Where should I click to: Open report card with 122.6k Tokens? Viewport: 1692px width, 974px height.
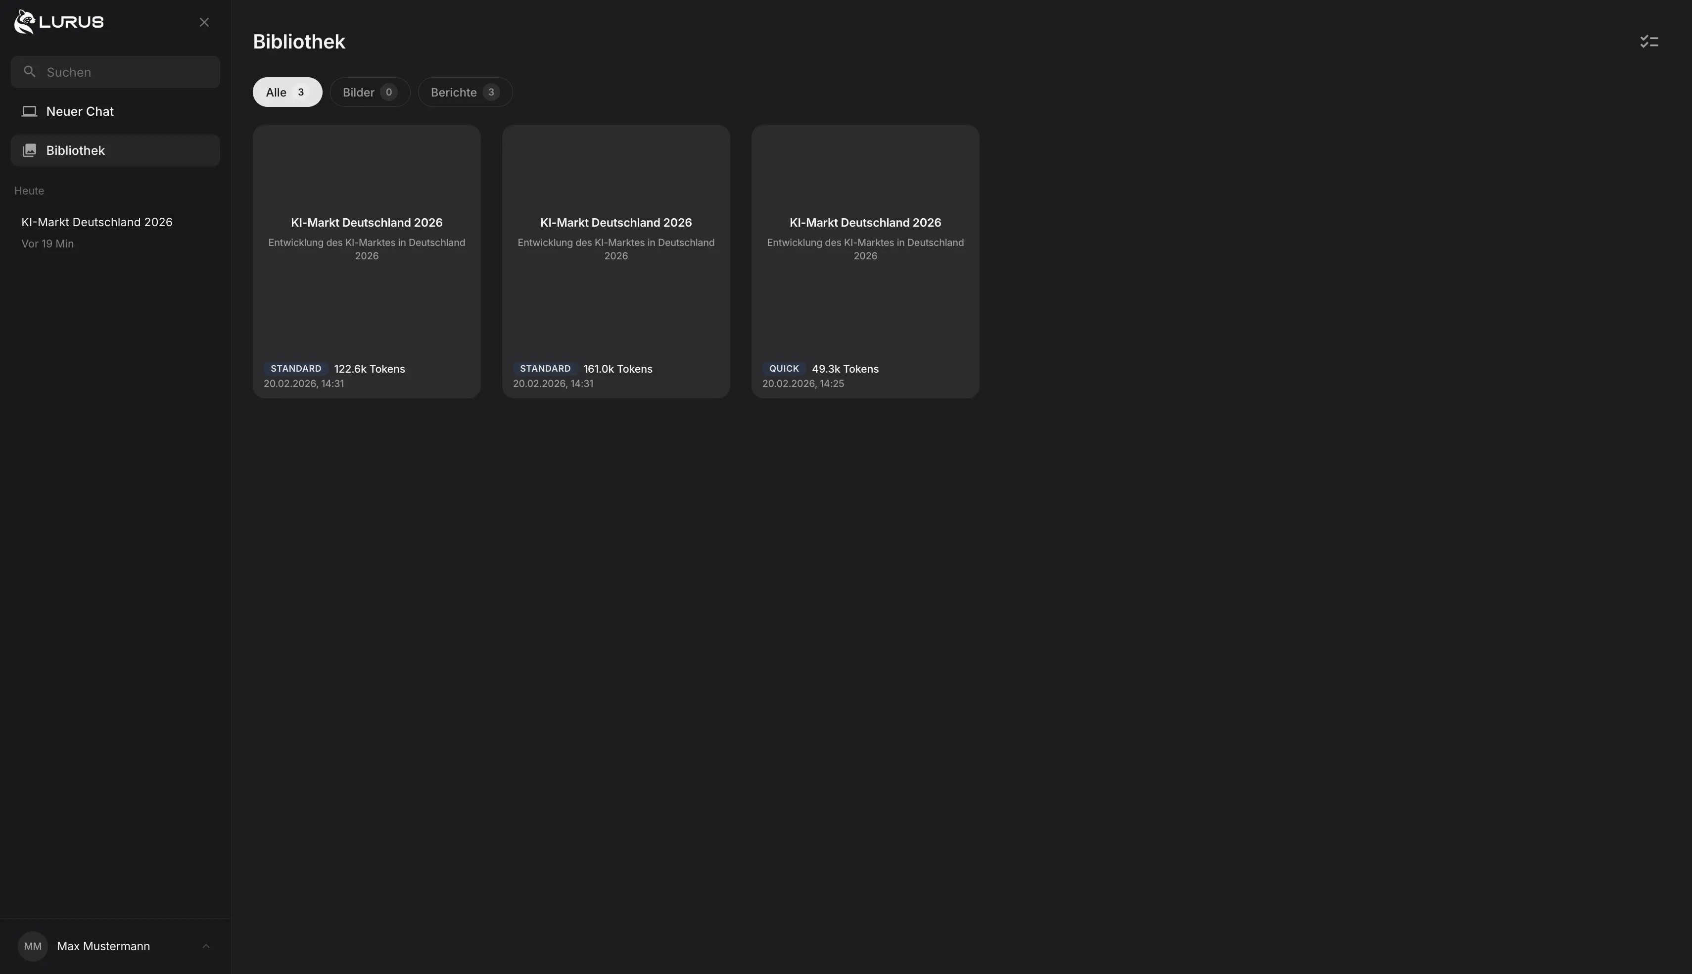366,261
